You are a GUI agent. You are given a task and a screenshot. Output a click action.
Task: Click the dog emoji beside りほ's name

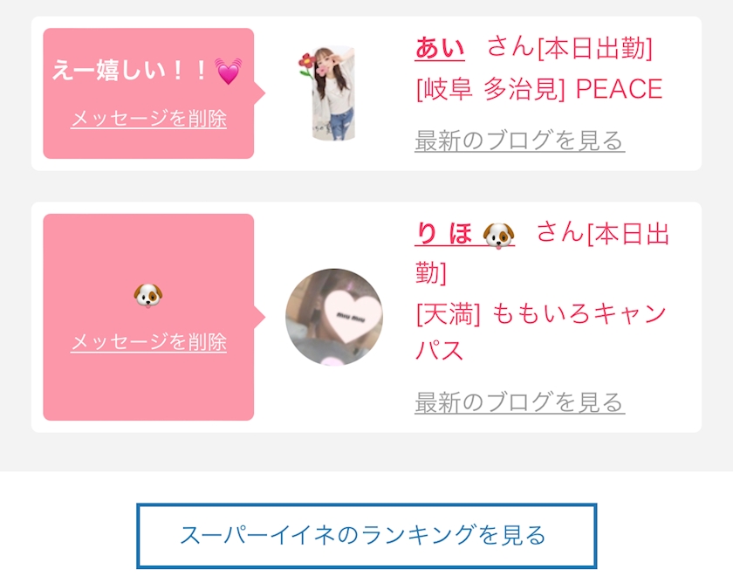coord(498,235)
